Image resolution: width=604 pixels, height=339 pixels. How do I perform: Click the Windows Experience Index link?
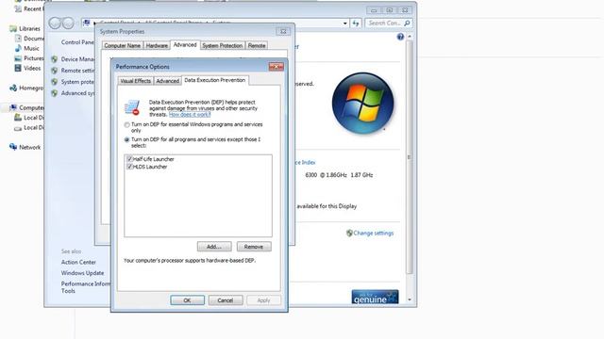coord(306,163)
